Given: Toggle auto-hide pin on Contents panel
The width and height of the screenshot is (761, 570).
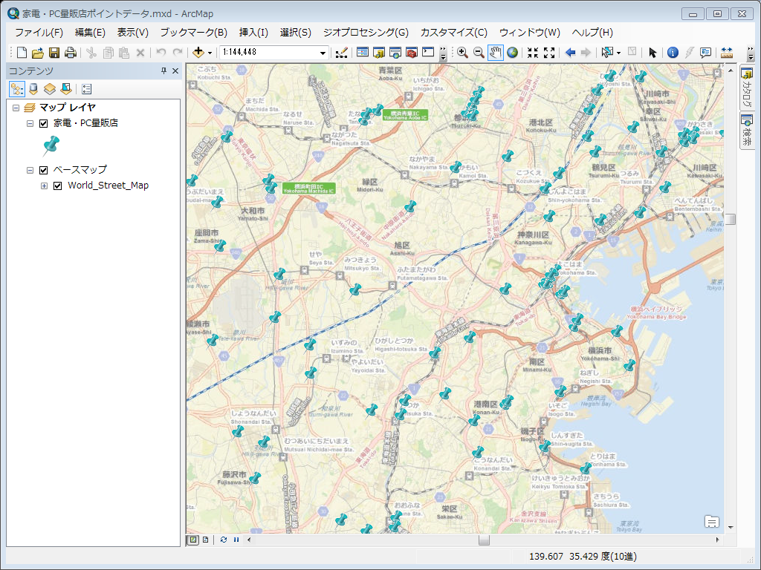Looking at the screenshot, I should pos(164,71).
